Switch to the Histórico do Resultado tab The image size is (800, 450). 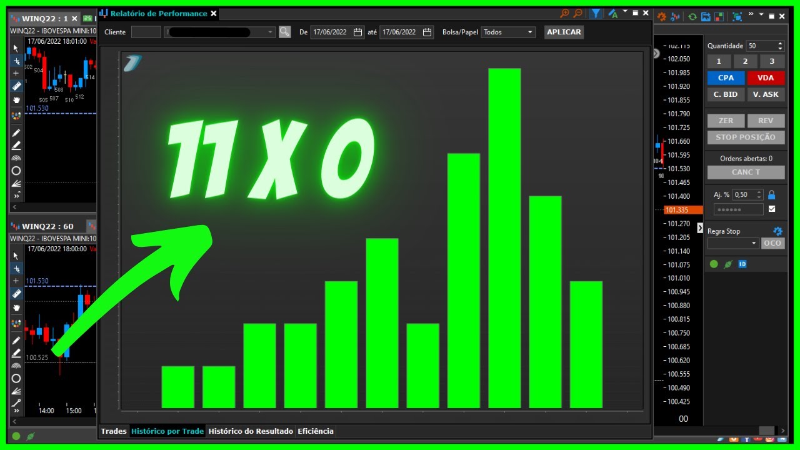(x=251, y=431)
